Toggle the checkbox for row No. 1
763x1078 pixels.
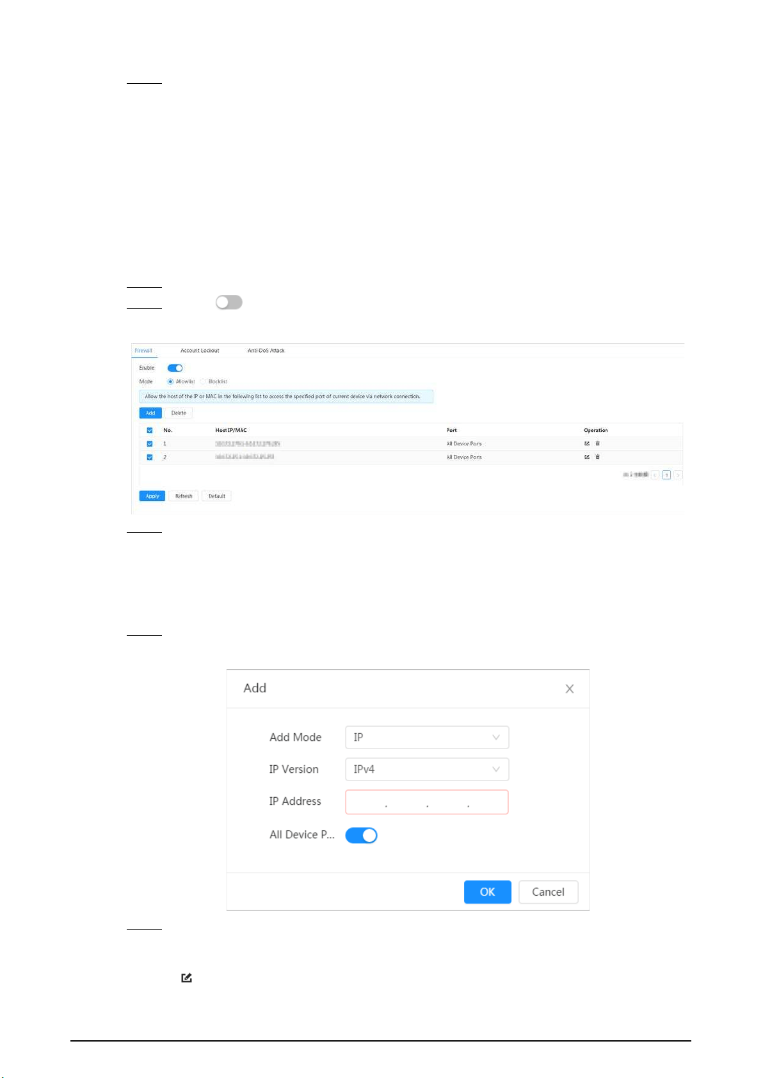tap(150, 443)
